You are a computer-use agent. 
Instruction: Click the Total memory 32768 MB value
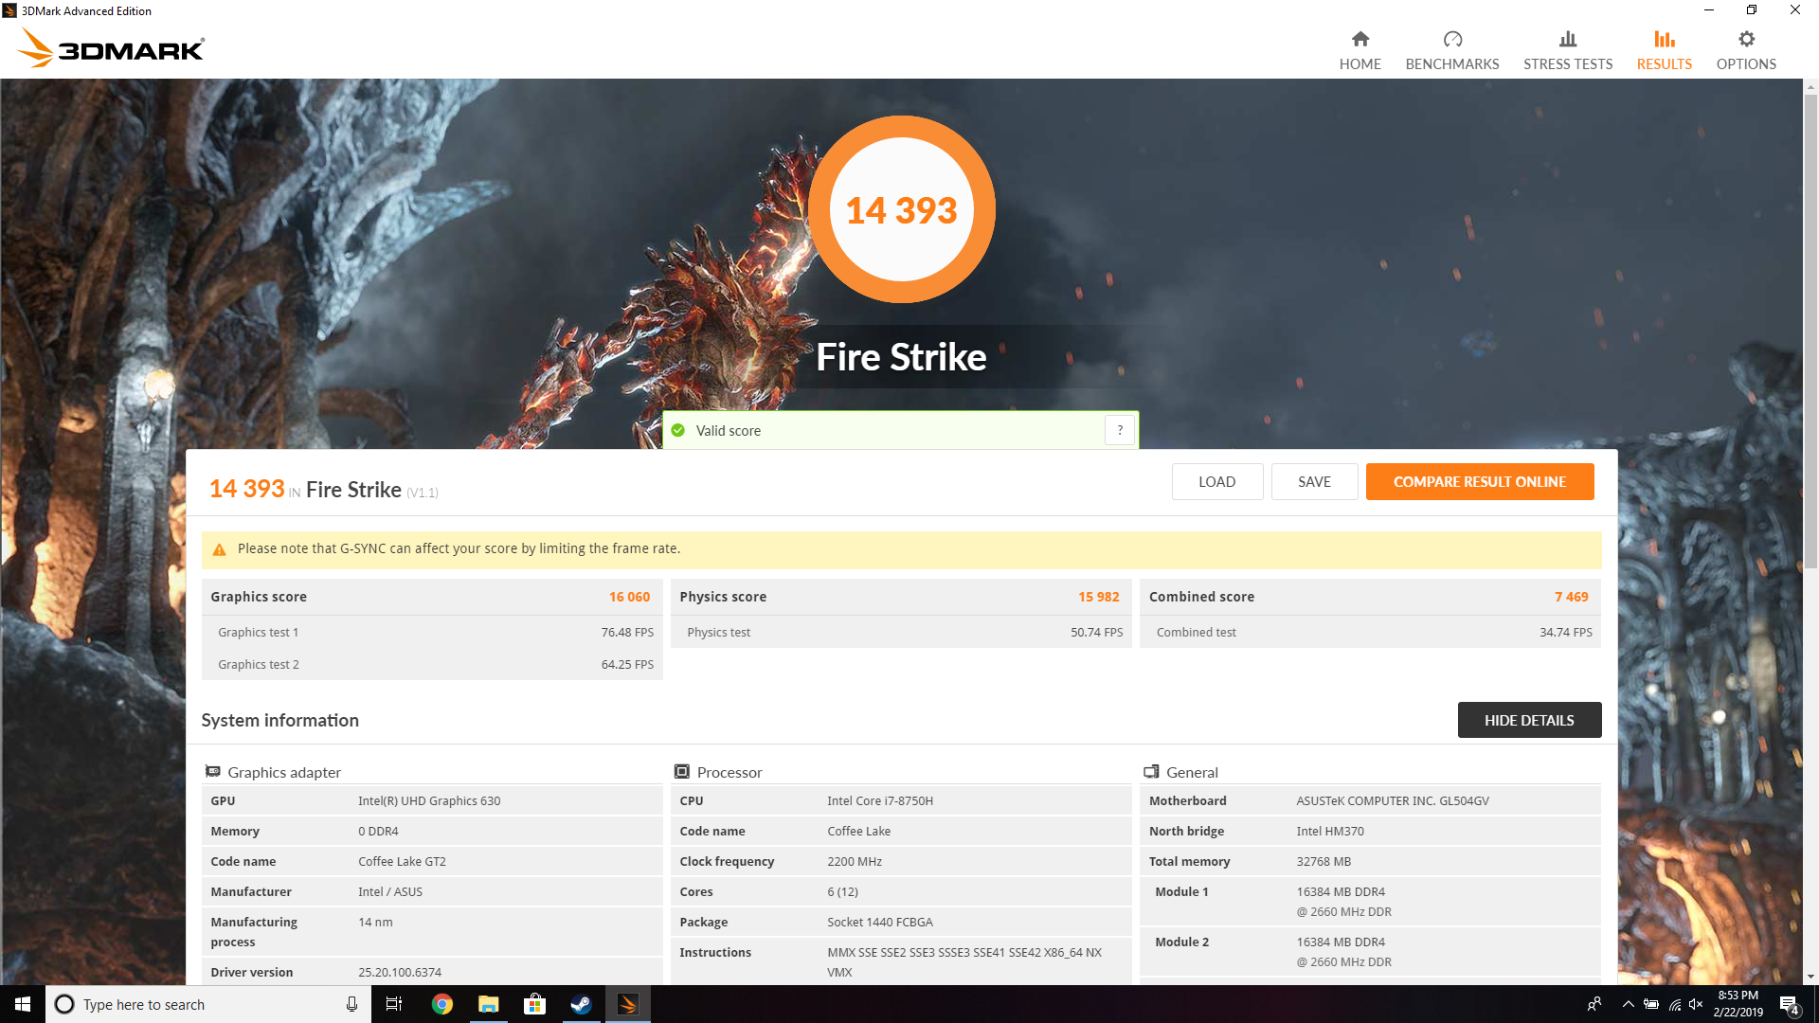(1324, 861)
